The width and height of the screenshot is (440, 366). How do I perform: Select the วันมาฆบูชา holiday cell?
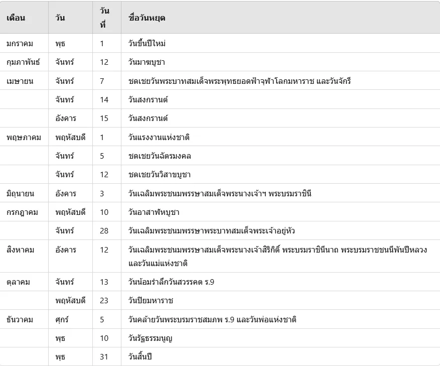(x=146, y=62)
